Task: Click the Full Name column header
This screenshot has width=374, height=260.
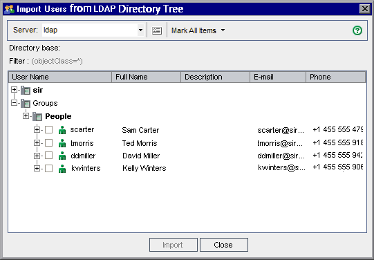Action: pos(147,77)
